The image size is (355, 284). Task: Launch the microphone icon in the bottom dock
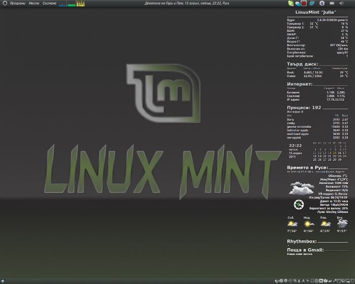(335, 281)
